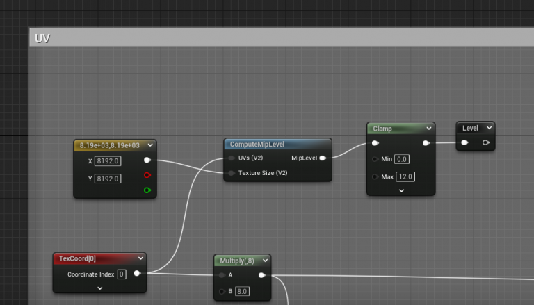Edit the Clamp Min value 0.0
Screen dimensions: 534x305
pos(402,159)
